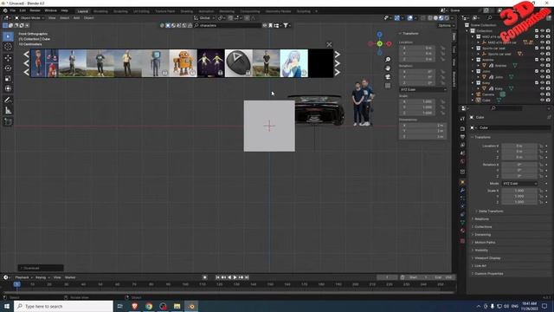The height and width of the screenshot is (312, 554).
Task: Open the Mode XYZ Euler dropdown in properties
Action: [x=519, y=183]
